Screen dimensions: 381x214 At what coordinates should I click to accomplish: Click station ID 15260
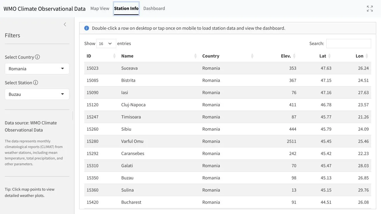[x=93, y=129]
